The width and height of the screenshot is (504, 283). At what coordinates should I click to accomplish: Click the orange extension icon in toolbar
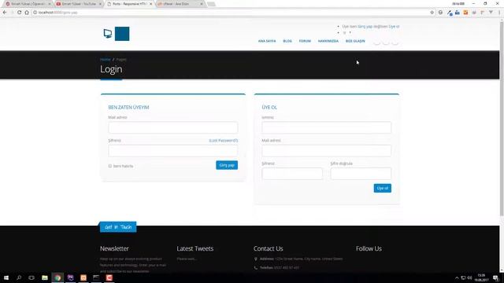coord(465,13)
